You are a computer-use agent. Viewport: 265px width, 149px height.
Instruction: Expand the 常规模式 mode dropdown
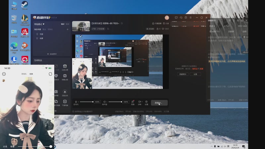point(39,24)
